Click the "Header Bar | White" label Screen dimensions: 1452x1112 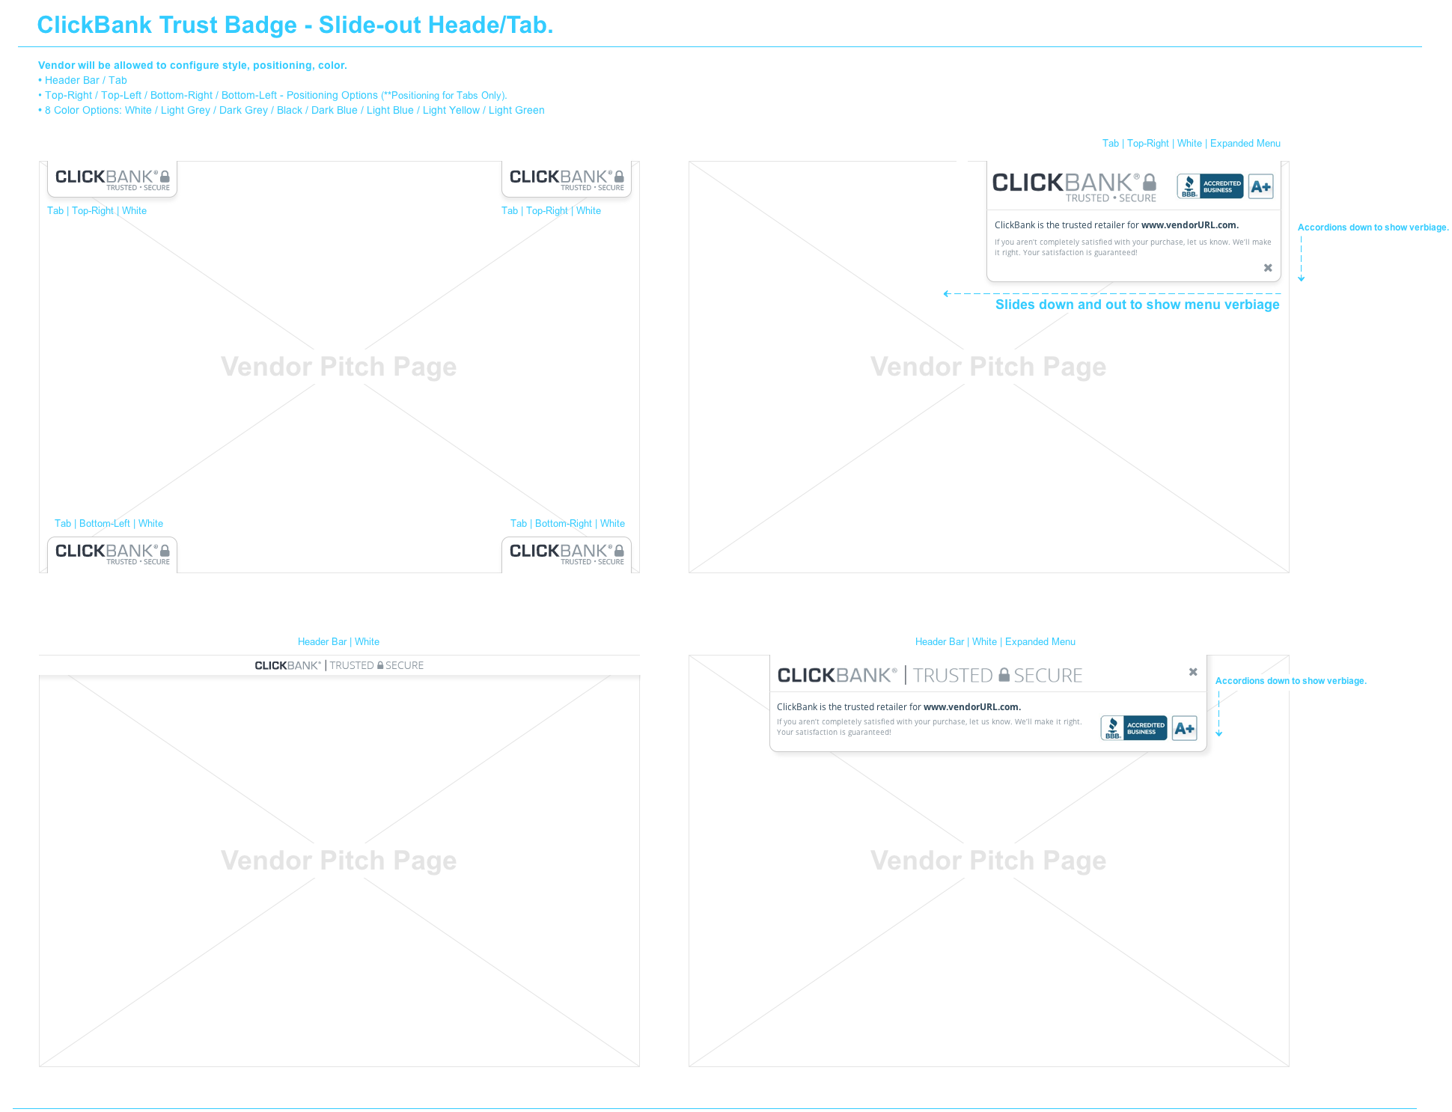click(338, 642)
